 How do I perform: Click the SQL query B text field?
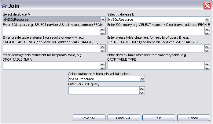[156, 31]
